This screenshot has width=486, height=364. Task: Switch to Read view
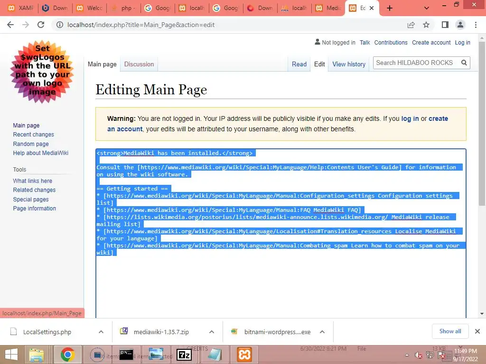tap(299, 64)
